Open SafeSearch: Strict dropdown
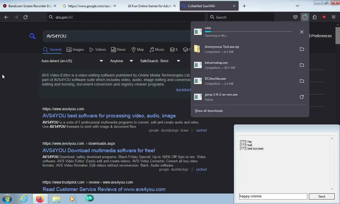Image resolution: width=340 pixels, height=204 pixels. click(x=160, y=61)
